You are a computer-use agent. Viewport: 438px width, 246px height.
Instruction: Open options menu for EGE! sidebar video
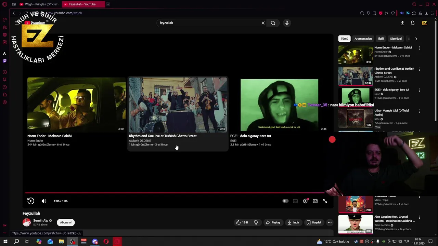(419, 90)
